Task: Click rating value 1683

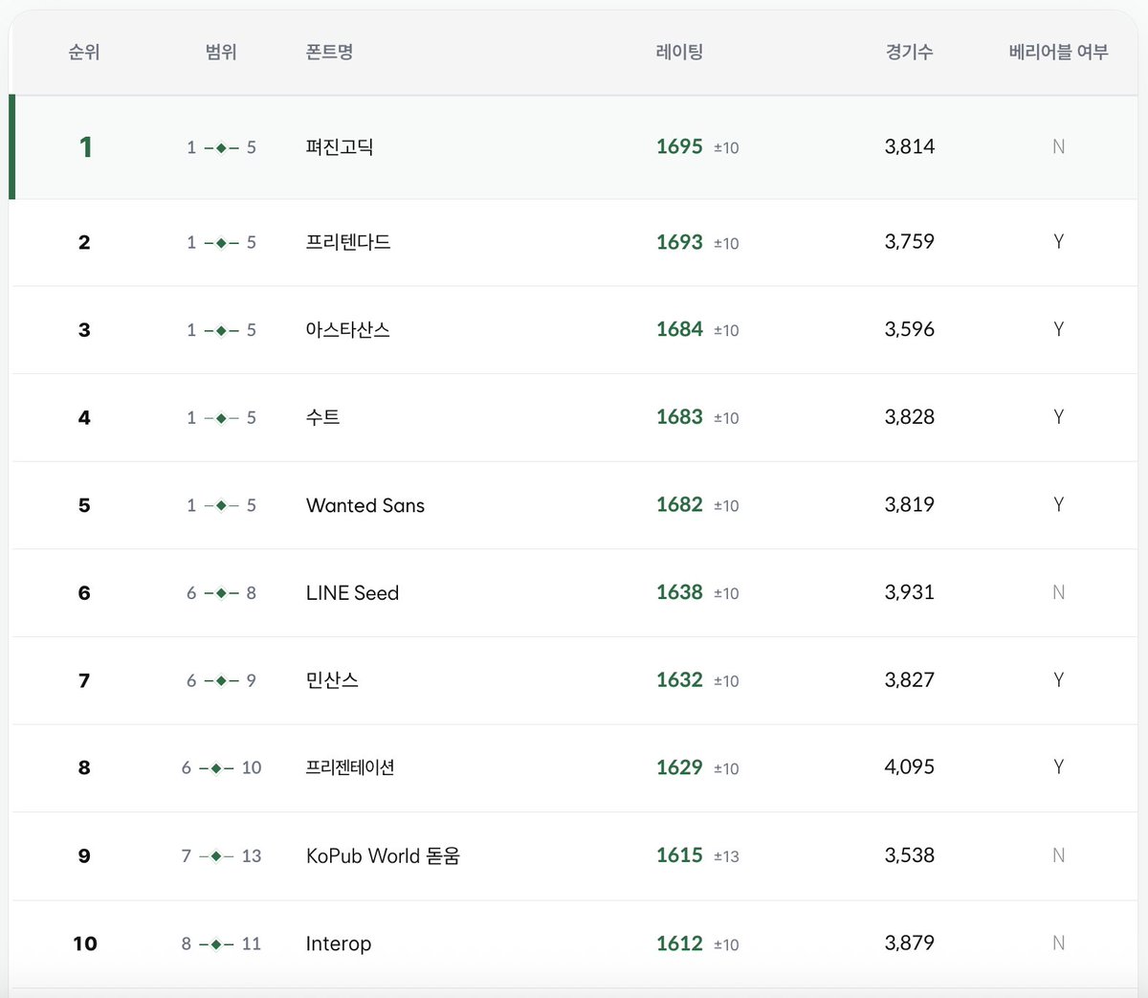Action: (679, 417)
